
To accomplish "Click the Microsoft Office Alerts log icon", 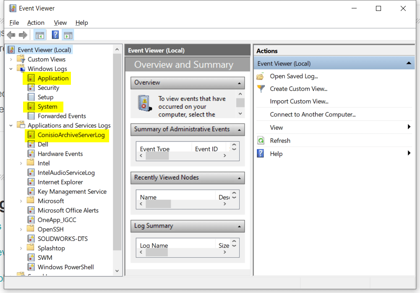I will (x=31, y=210).
